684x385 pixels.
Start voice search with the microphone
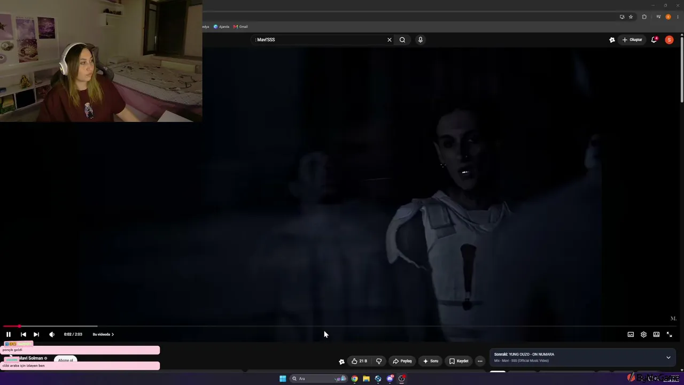(421, 40)
